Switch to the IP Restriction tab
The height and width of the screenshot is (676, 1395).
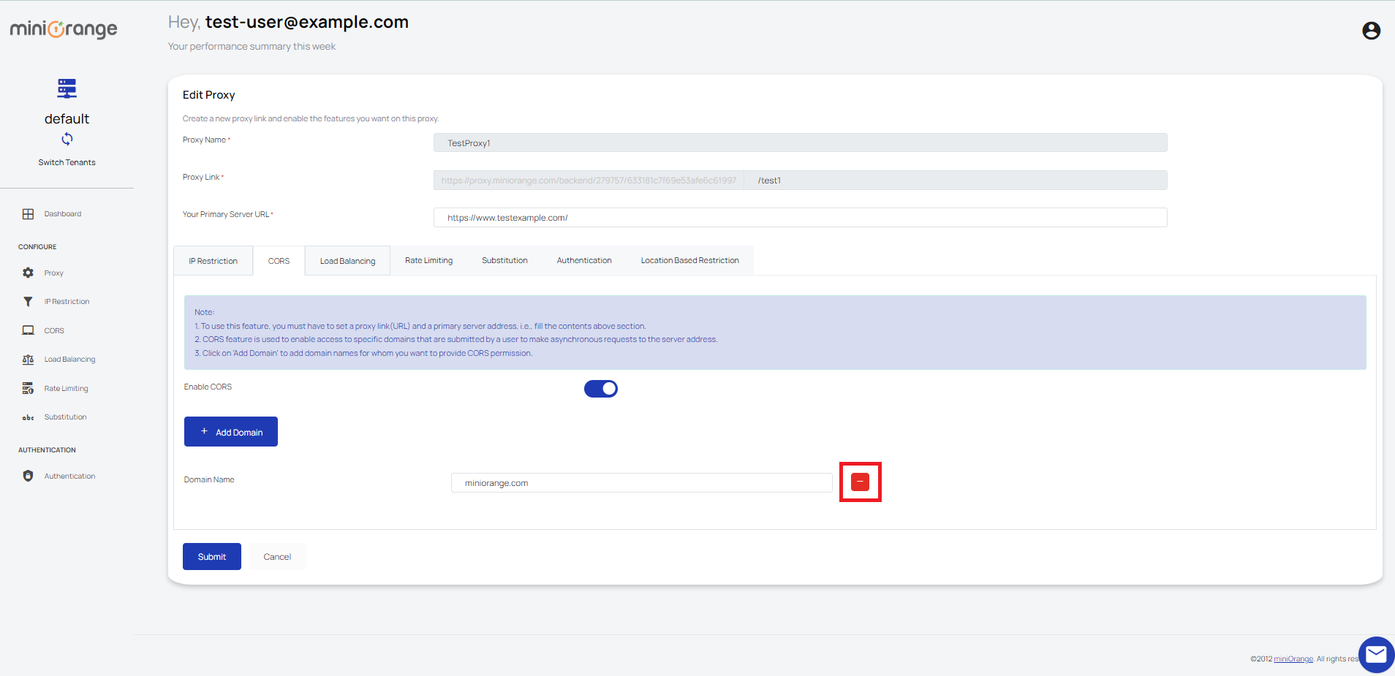tap(213, 261)
